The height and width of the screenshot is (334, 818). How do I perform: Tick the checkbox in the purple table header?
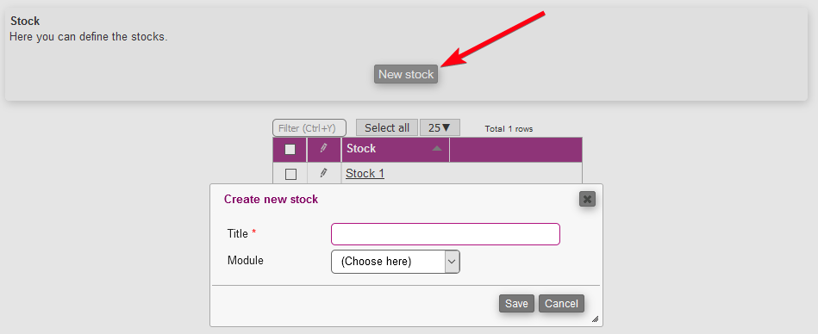tap(290, 150)
